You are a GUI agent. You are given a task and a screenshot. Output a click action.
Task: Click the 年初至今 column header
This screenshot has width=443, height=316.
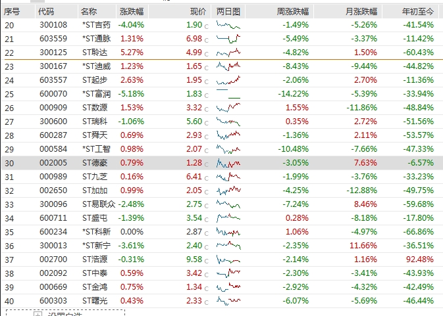[418, 11]
